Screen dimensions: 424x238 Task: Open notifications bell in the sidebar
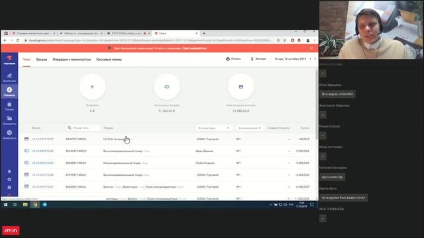(x=9, y=171)
